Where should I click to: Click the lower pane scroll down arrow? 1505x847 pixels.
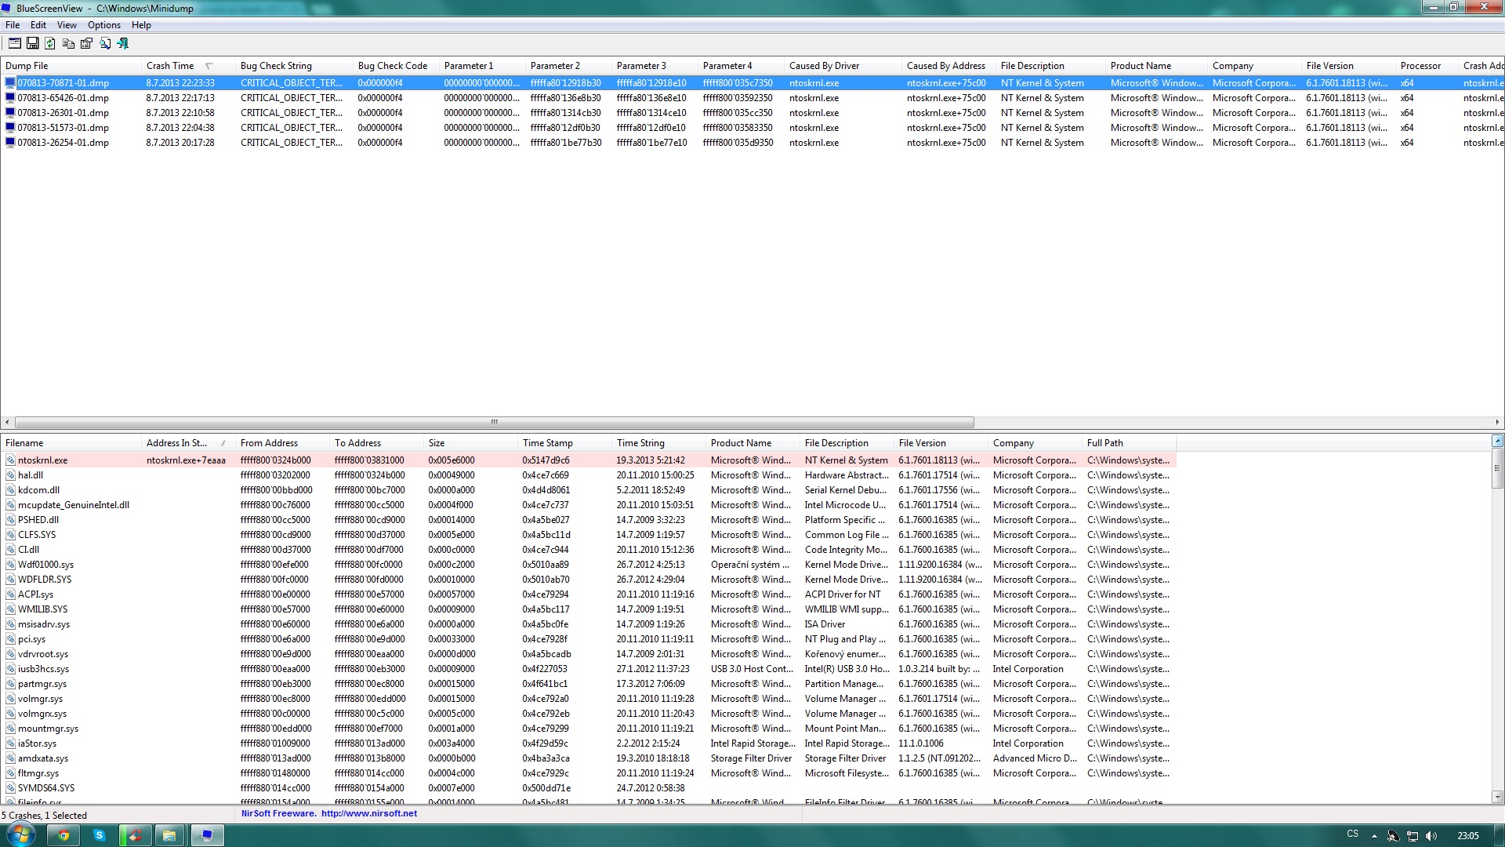[1497, 797]
